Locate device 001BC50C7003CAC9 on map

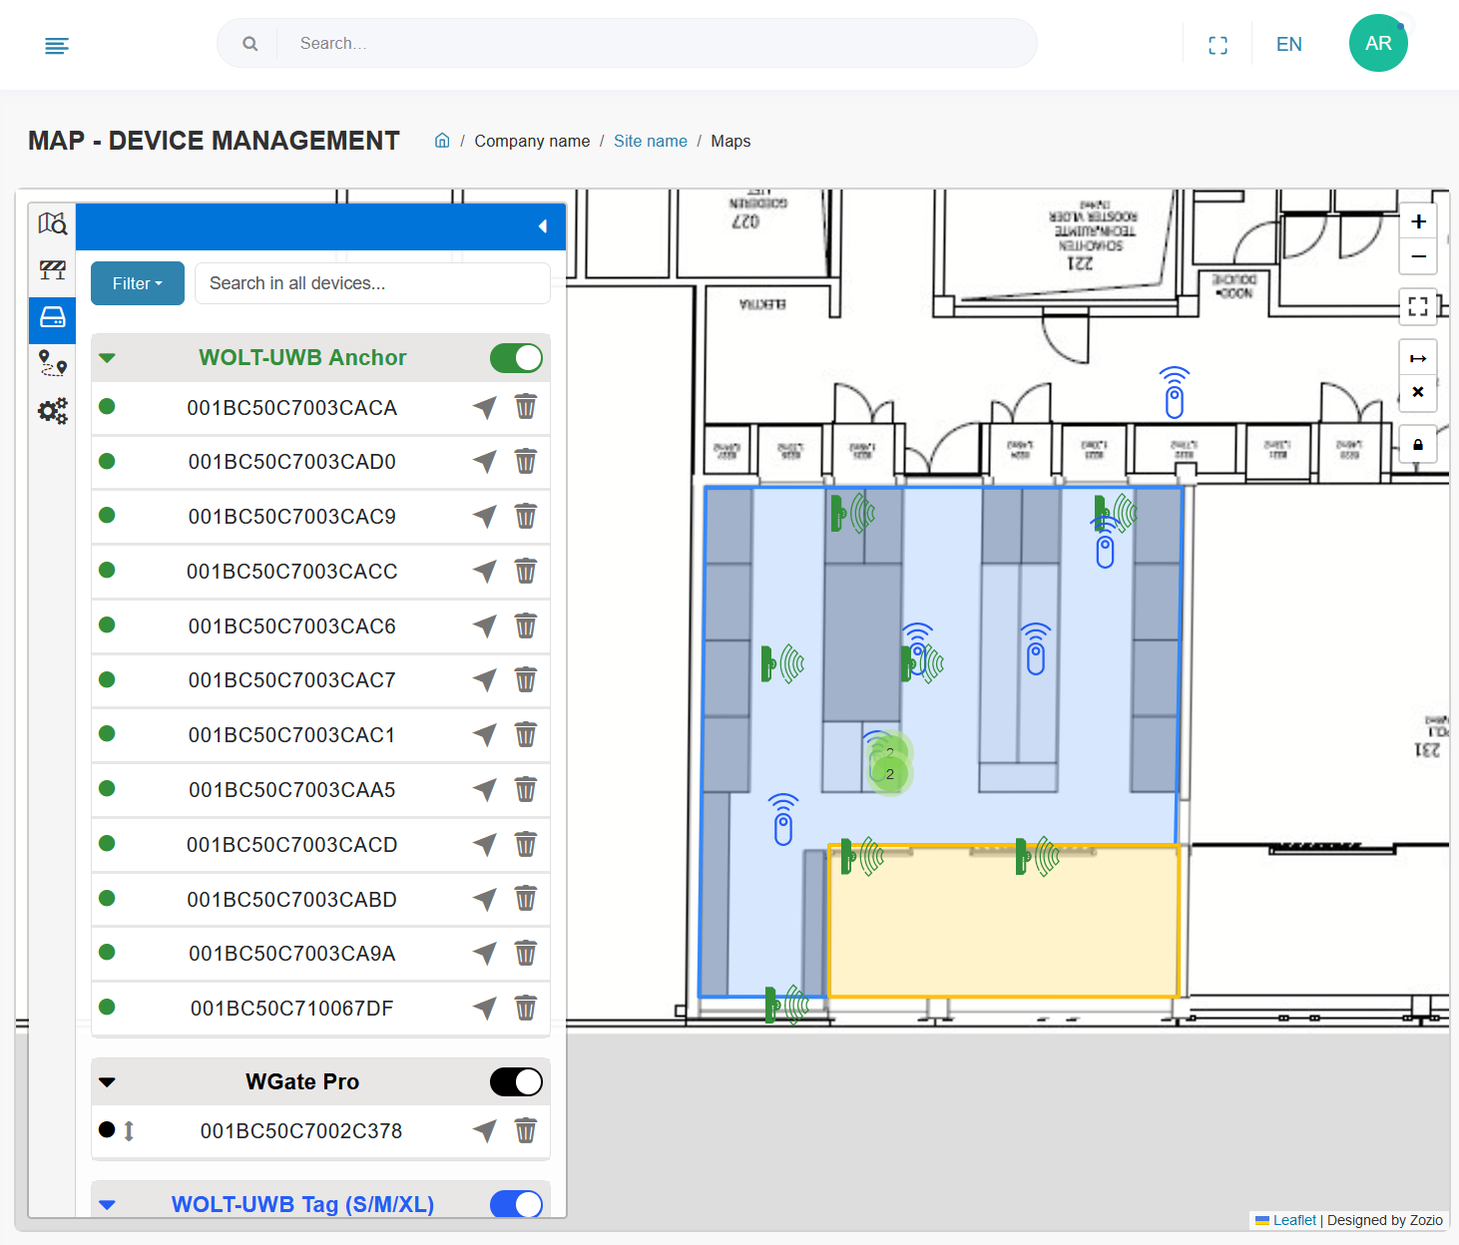[x=485, y=517]
